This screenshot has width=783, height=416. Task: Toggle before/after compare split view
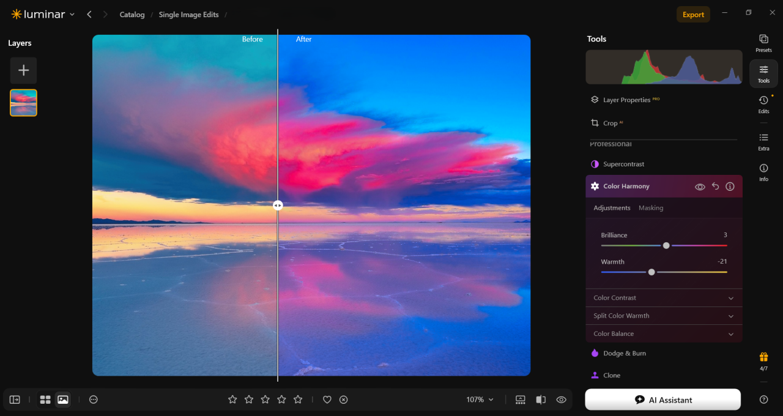pos(541,399)
